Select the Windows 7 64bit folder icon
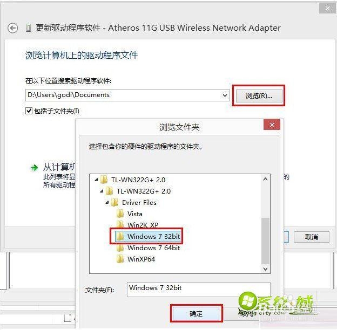The width and height of the screenshot is (337, 330). [120, 248]
